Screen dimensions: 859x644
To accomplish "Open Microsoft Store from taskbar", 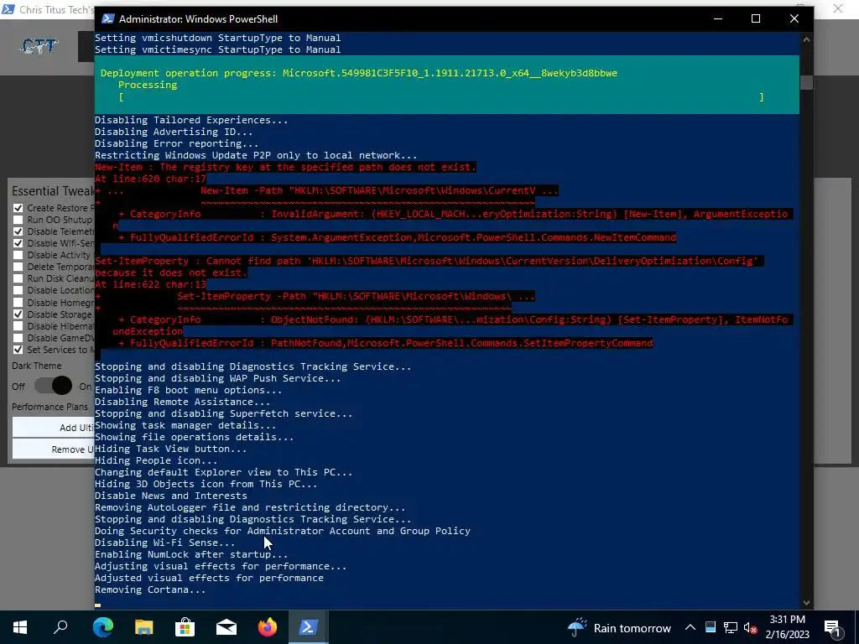I will click(185, 627).
